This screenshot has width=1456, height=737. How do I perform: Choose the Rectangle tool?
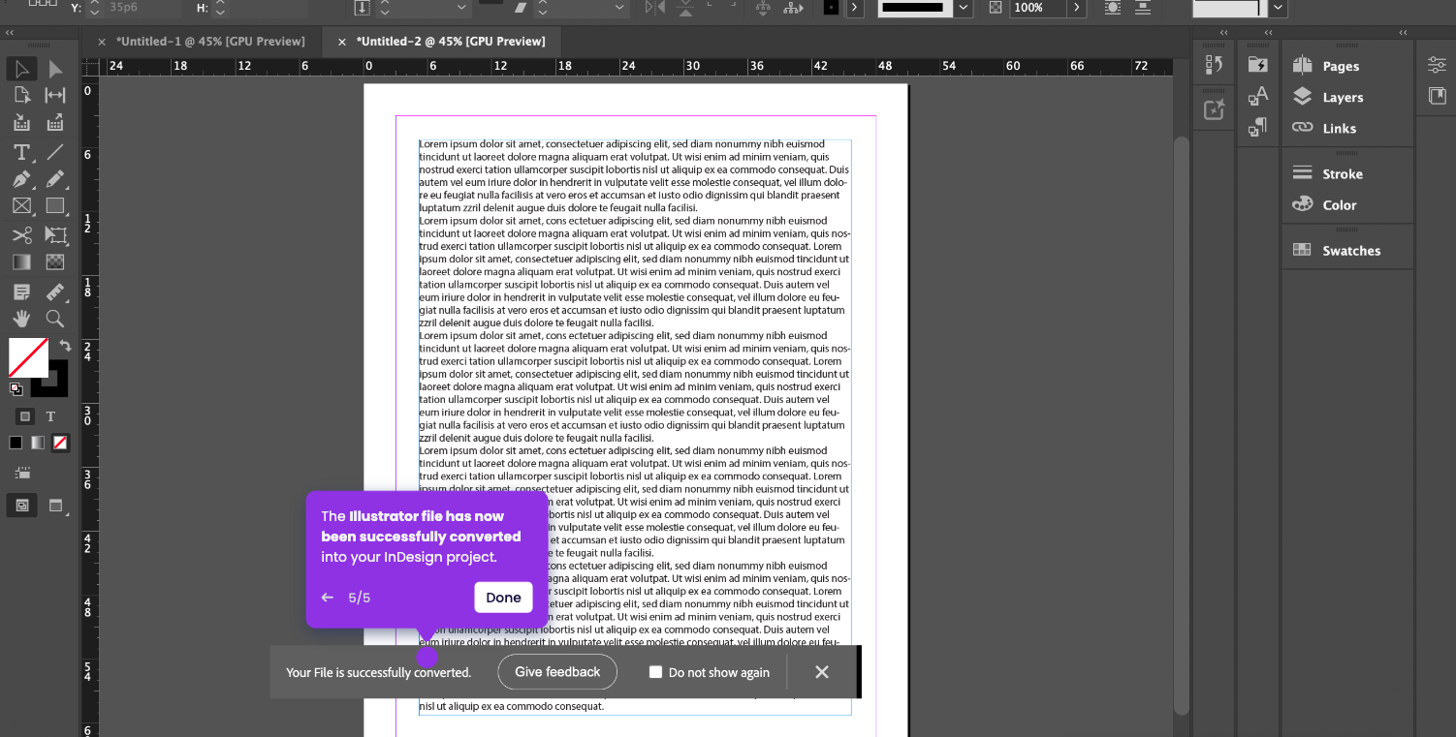[55, 206]
